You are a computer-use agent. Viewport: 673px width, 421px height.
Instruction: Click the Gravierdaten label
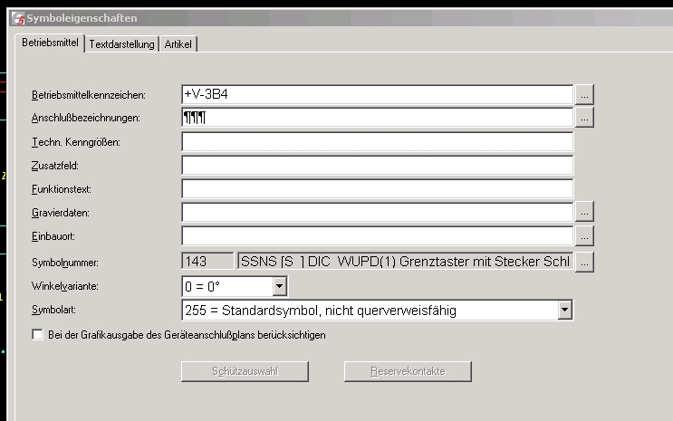point(61,213)
